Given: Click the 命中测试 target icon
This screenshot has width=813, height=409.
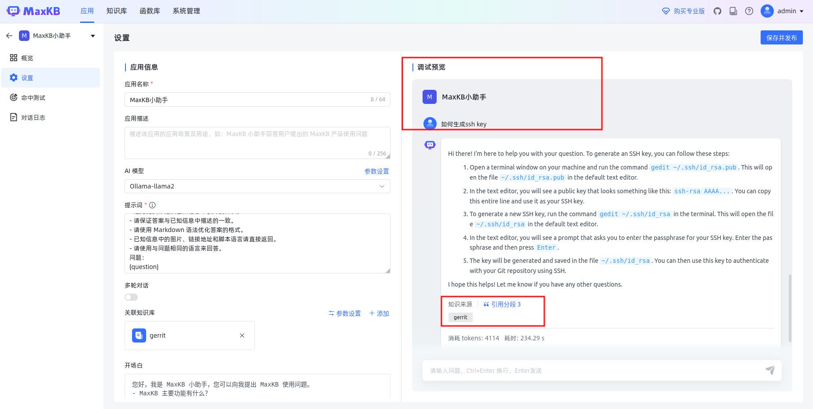Looking at the screenshot, I should click(x=14, y=97).
